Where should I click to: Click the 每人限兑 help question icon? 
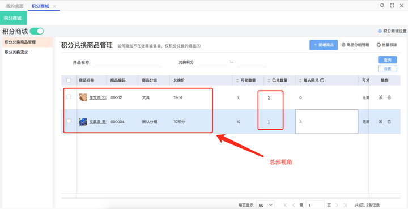322,80
